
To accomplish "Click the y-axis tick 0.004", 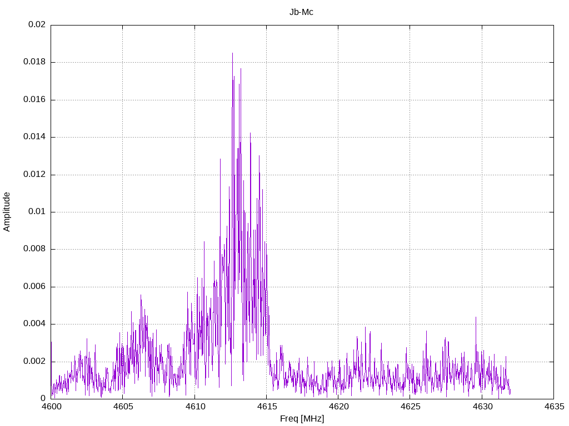I will [34, 324].
